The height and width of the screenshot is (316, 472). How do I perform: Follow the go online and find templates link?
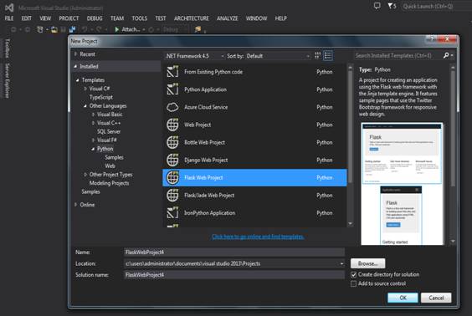pos(258,237)
